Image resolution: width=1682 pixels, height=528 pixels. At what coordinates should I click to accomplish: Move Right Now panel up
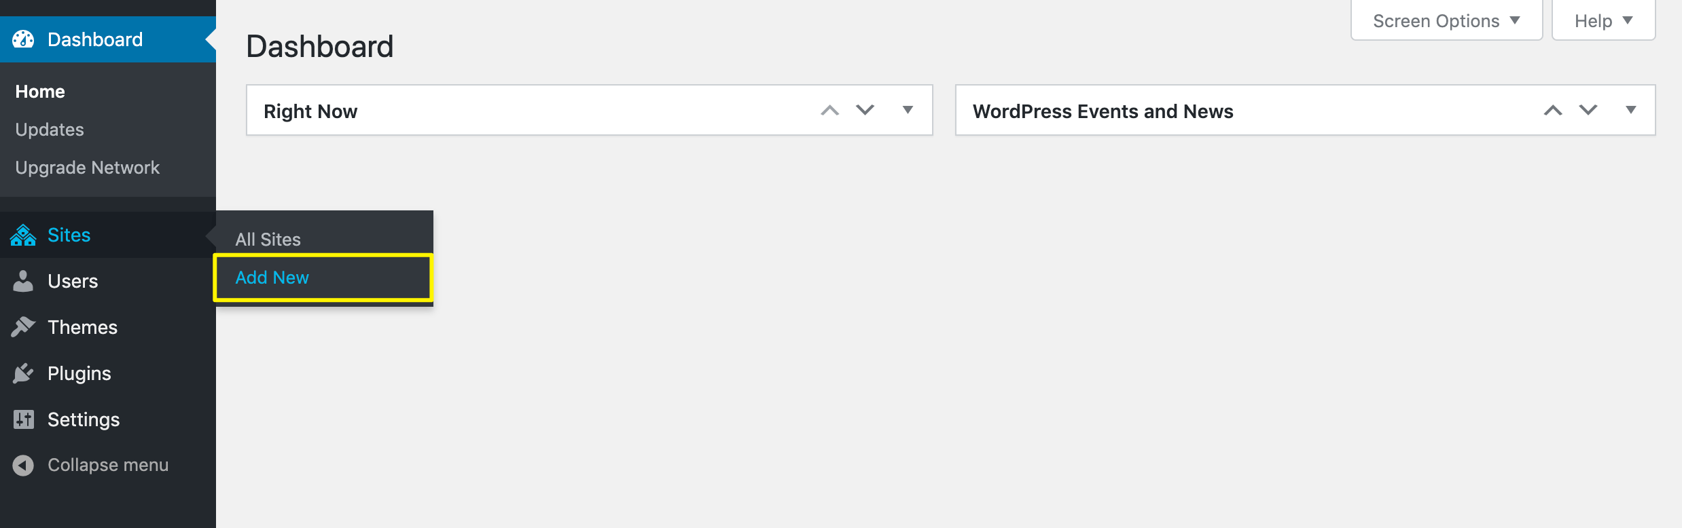pyautogui.click(x=829, y=111)
